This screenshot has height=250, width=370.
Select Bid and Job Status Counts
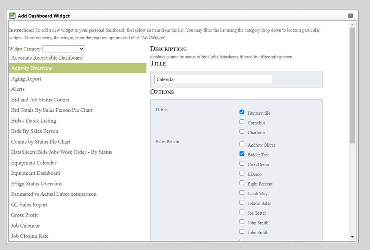pyautogui.click(x=40, y=100)
